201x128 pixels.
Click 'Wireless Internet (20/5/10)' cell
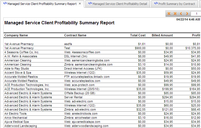coord(82,89)
